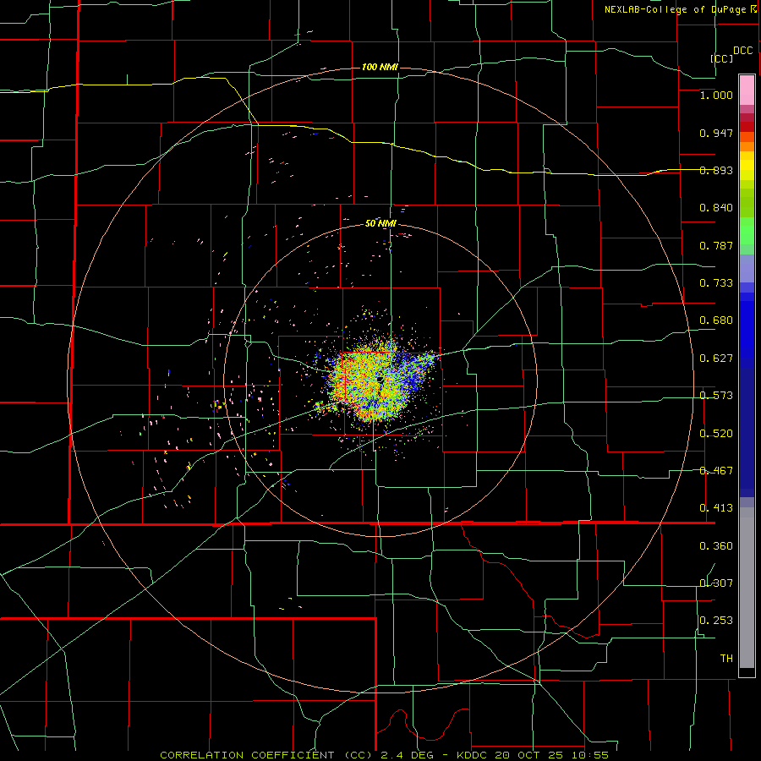761x761 pixels.
Task: Select the 0.893 legend value
Action: 716,170
